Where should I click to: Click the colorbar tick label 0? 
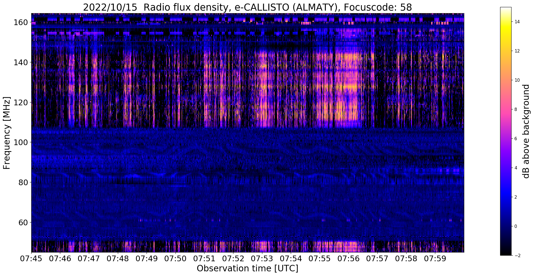tap(516, 226)
